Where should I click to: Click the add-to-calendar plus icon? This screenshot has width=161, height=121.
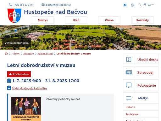pos(9,88)
